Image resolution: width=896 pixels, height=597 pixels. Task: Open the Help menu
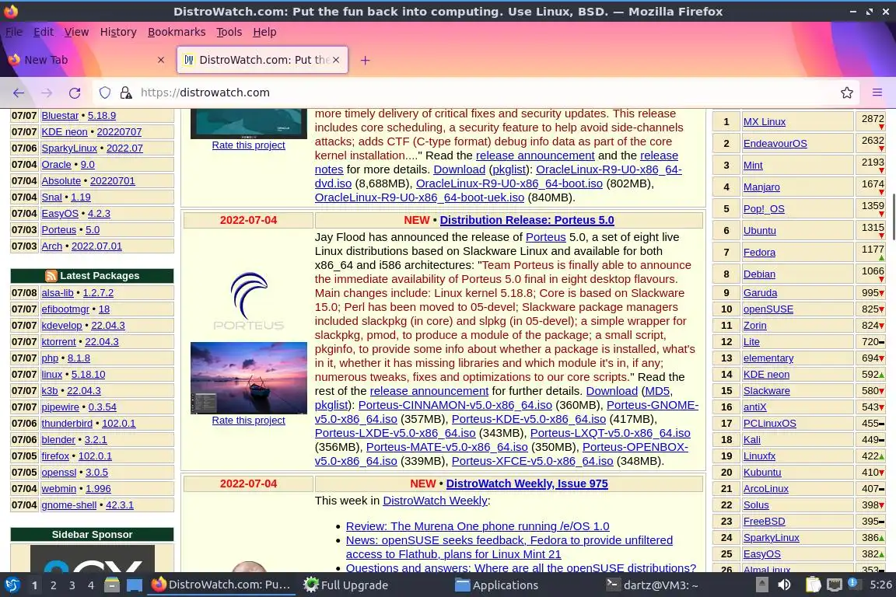point(264,32)
